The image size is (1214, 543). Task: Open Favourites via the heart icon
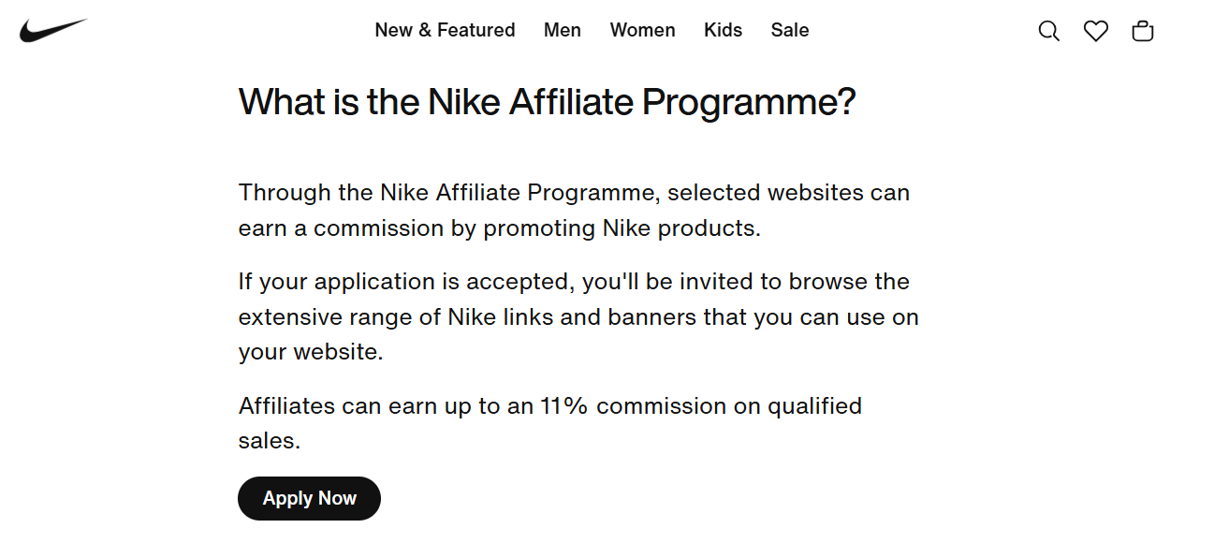[1096, 31]
